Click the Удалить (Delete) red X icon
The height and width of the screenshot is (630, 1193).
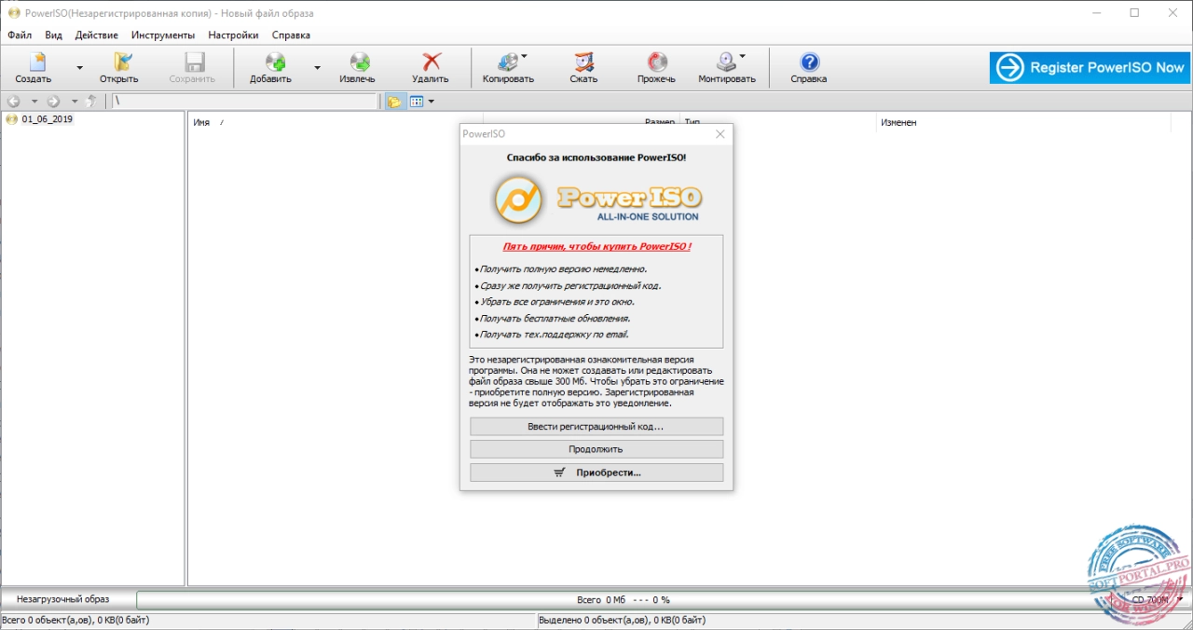point(432,62)
